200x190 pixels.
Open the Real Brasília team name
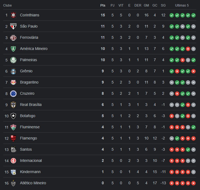(31, 105)
